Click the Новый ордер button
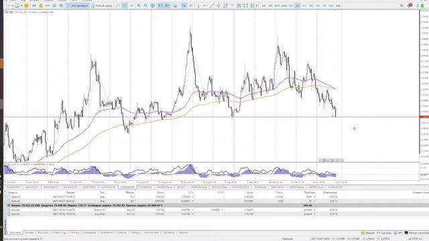Screen dimensions: 429x241 [102, 6]
